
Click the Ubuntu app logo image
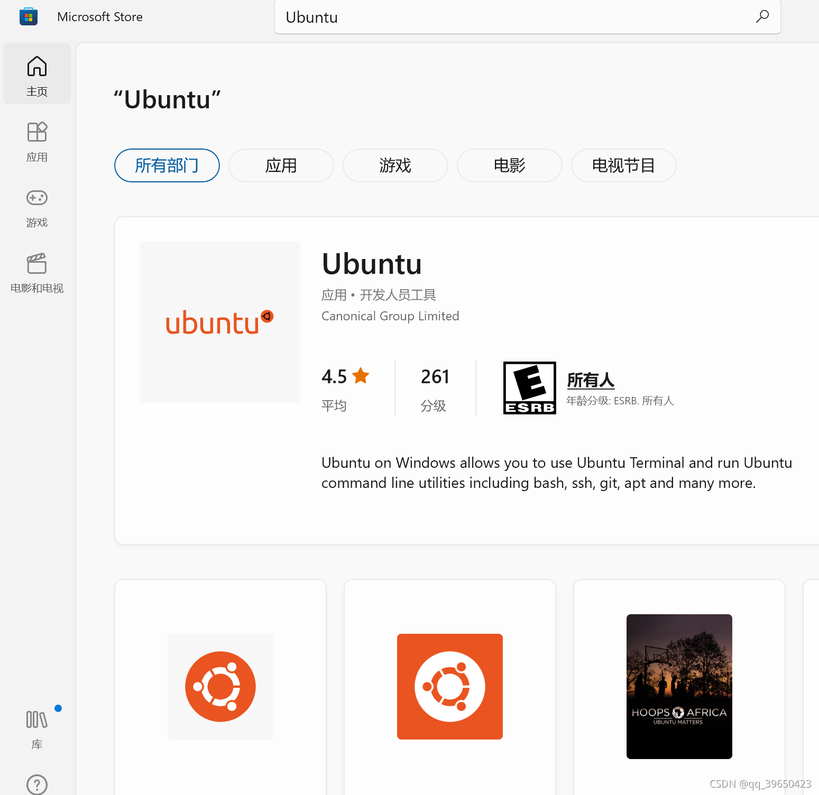point(220,321)
